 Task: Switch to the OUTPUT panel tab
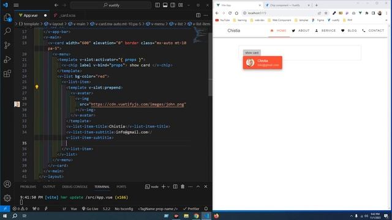click(49, 186)
